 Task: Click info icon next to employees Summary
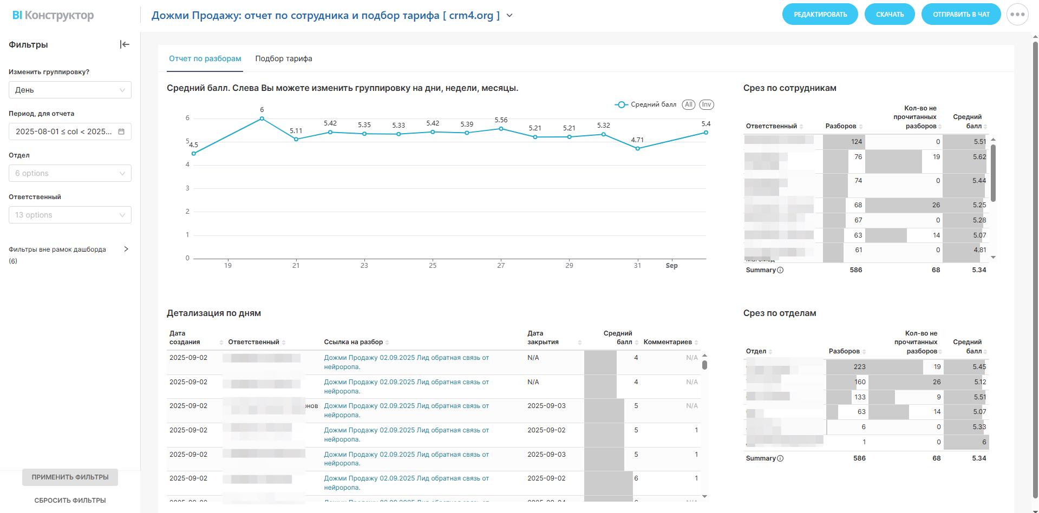pyautogui.click(x=780, y=270)
